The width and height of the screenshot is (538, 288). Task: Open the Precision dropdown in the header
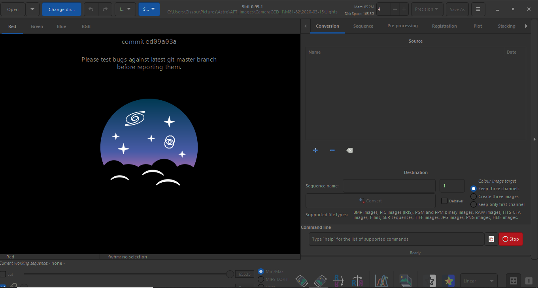(x=427, y=9)
